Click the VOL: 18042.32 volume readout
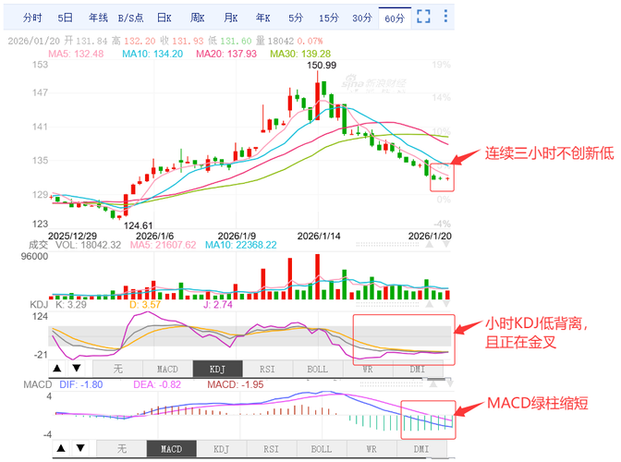This screenshot has width=621, height=462. click(88, 245)
